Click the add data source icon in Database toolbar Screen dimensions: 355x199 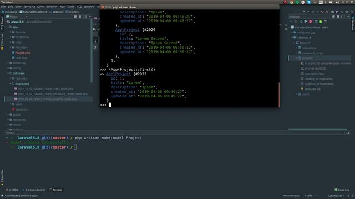click(291, 22)
